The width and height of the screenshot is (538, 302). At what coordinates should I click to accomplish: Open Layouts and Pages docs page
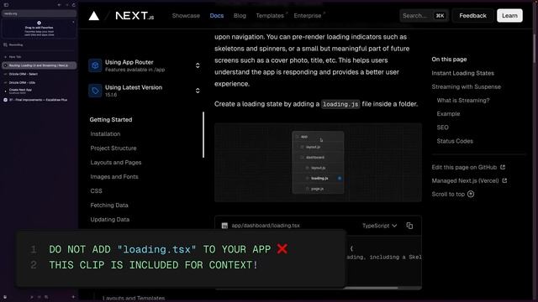coord(116,163)
